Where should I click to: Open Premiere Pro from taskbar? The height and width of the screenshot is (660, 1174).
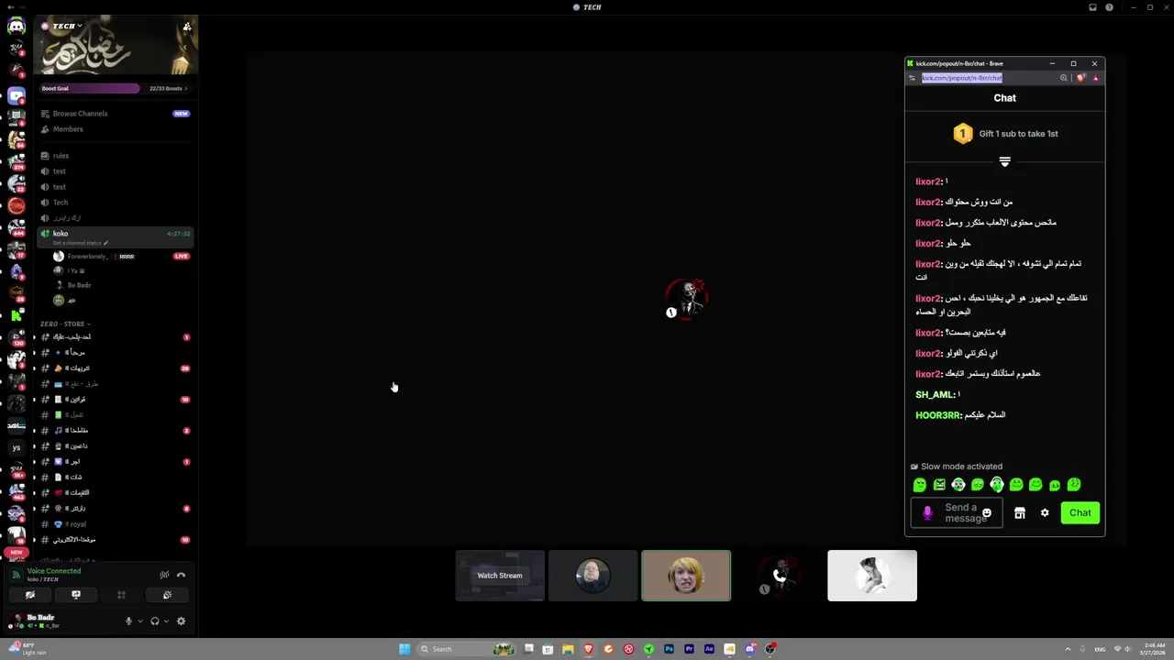pyautogui.click(x=689, y=649)
